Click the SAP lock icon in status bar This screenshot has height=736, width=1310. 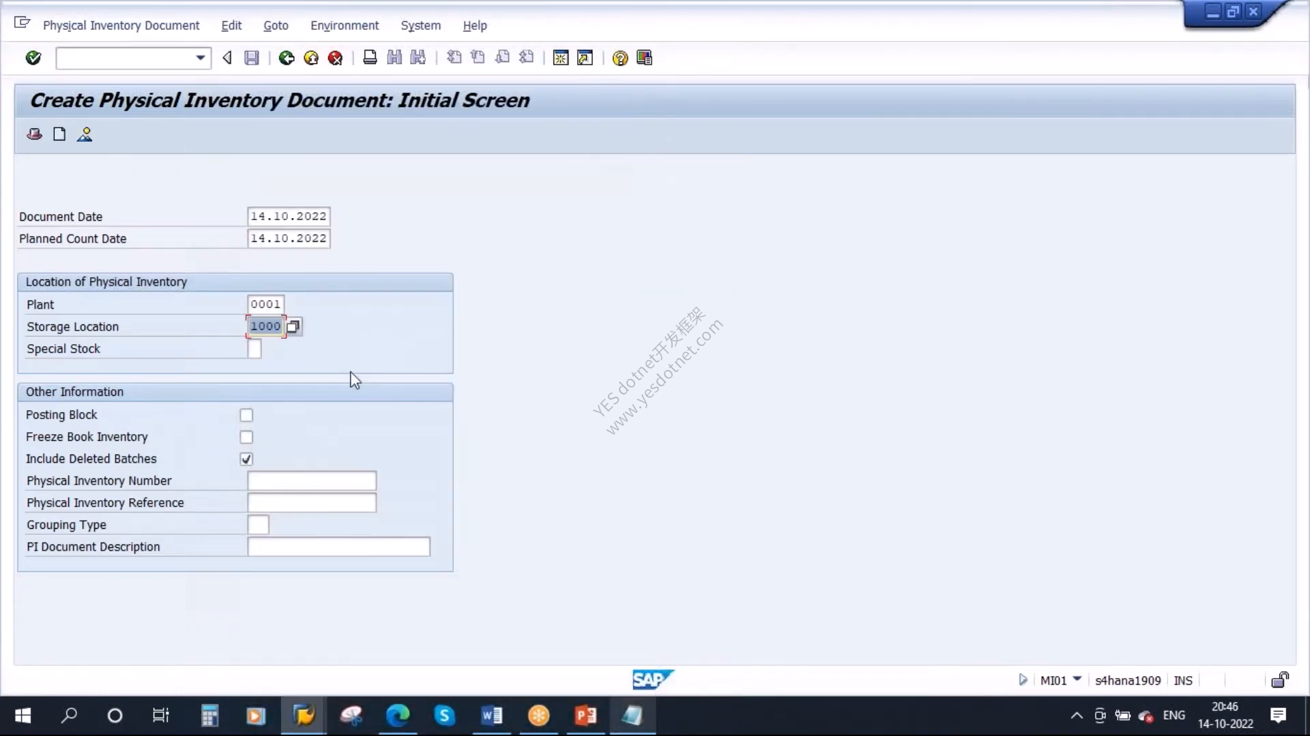(x=1280, y=680)
